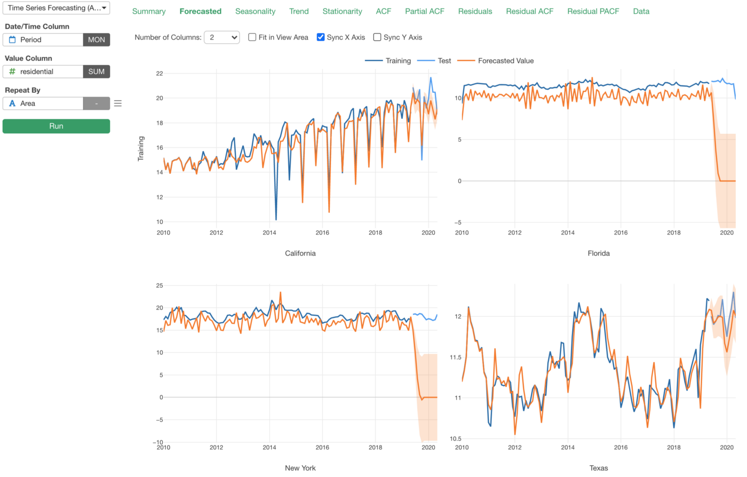The width and height of the screenshot is (747, 477).
Task: Open the SUM aggregation selector
Action: (x=97, y=71)
